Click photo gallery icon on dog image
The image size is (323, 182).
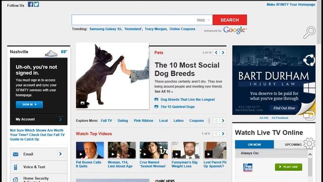tap(82, 103)
